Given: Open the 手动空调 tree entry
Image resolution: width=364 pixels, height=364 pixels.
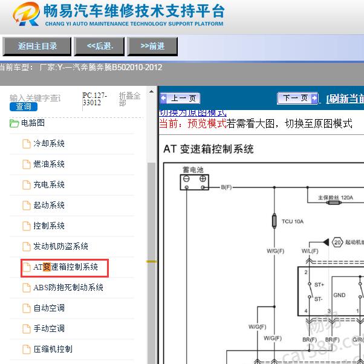Looking at the screenshot, I should [49, 328].
